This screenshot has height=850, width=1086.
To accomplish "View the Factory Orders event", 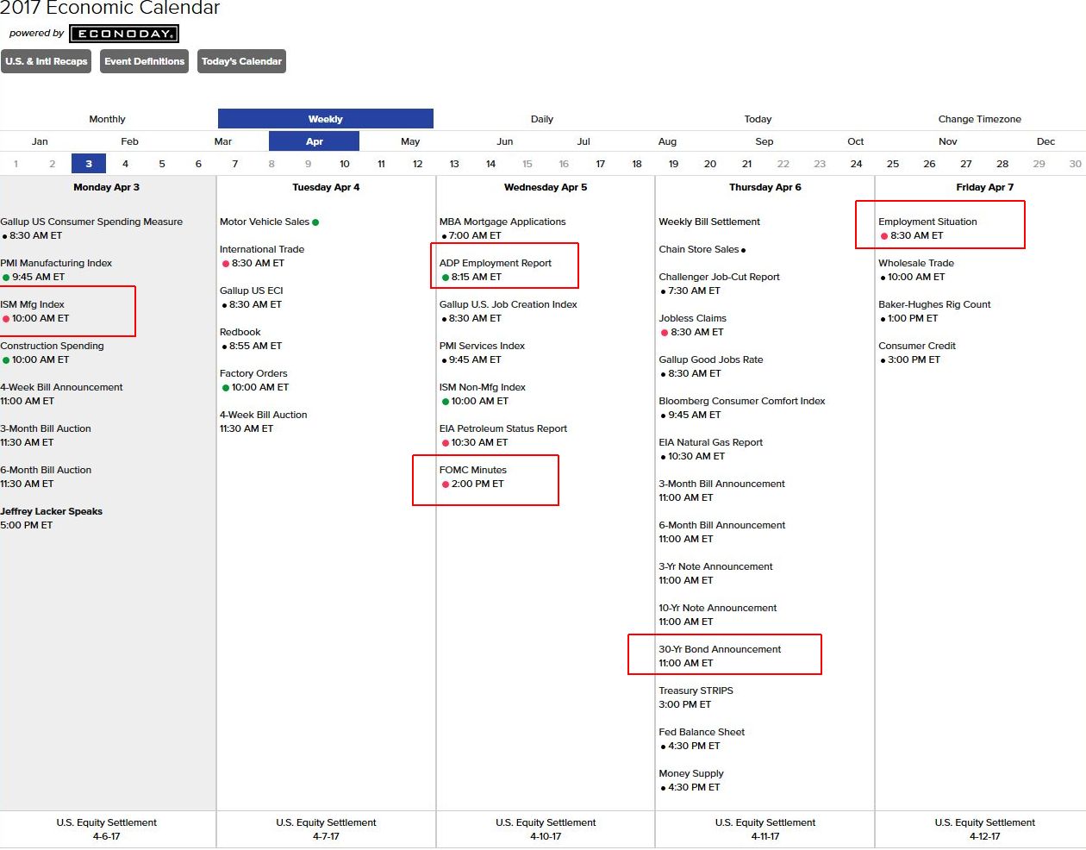I will pos(253,373).
